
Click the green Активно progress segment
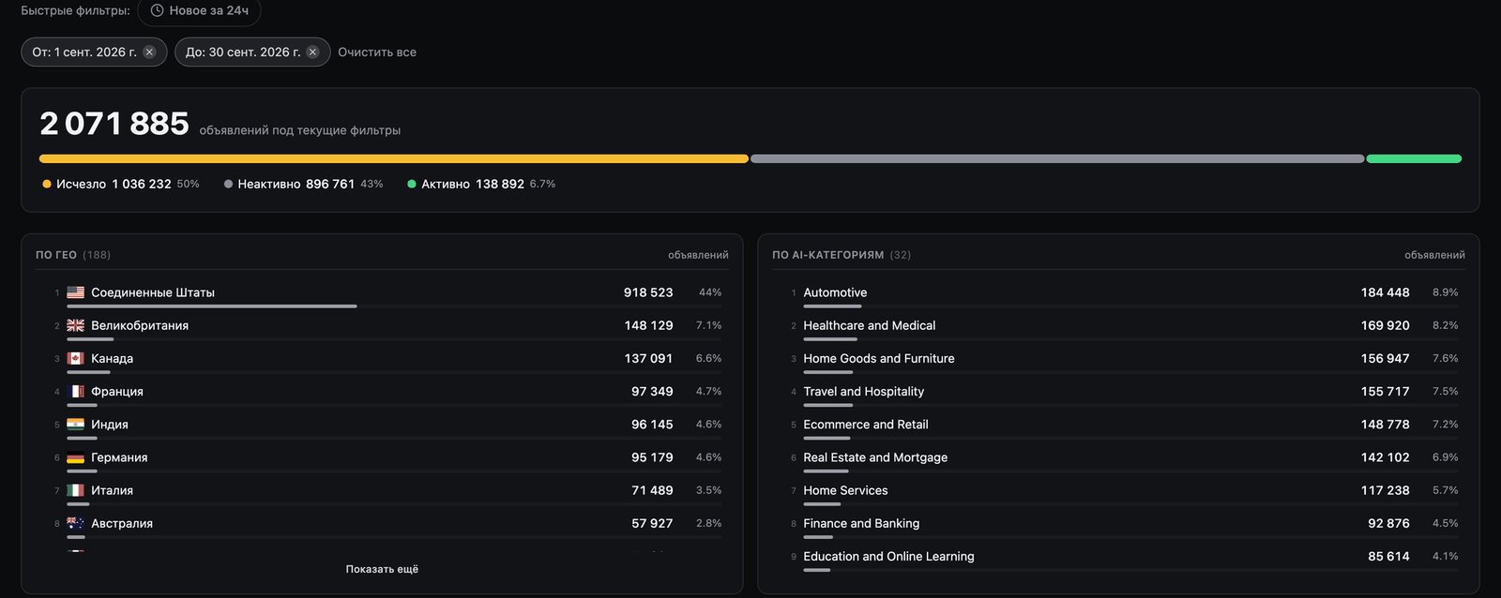(x=1414, y=159)
